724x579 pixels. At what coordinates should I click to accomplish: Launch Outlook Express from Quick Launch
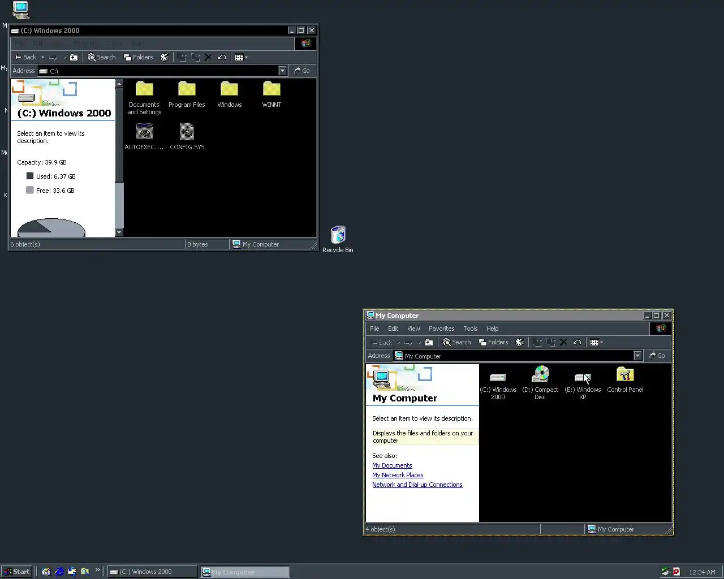click(x=72, y=572)
